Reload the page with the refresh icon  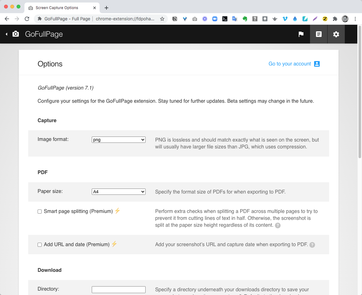coord(27,19)
